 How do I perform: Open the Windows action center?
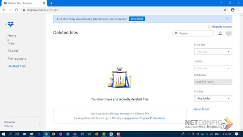(x=237, y=134)
